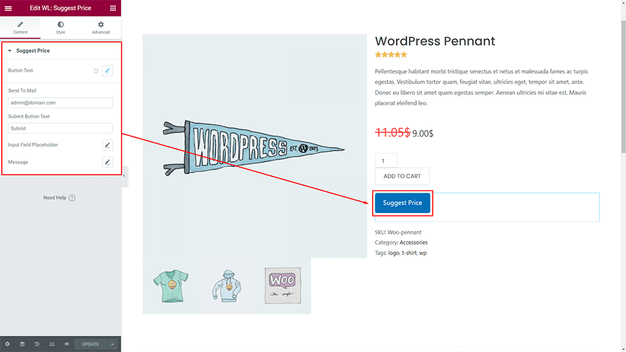Viewport: 626px width, 352px height.
Task: Reset the Button Text value
Action: coord(95,71)
